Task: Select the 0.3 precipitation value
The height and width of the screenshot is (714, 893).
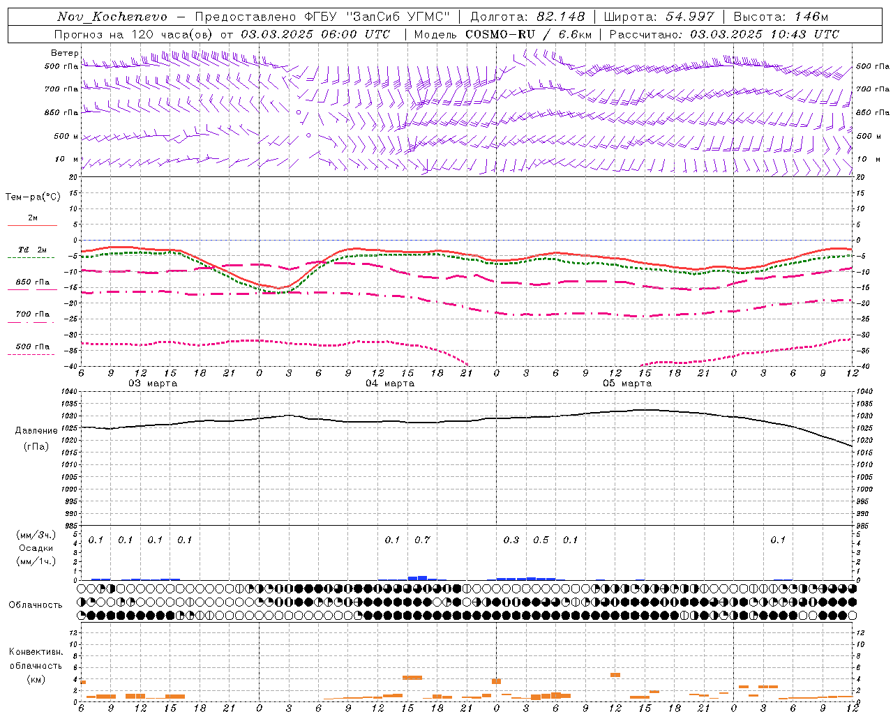Action: click(x=511, y=540)
